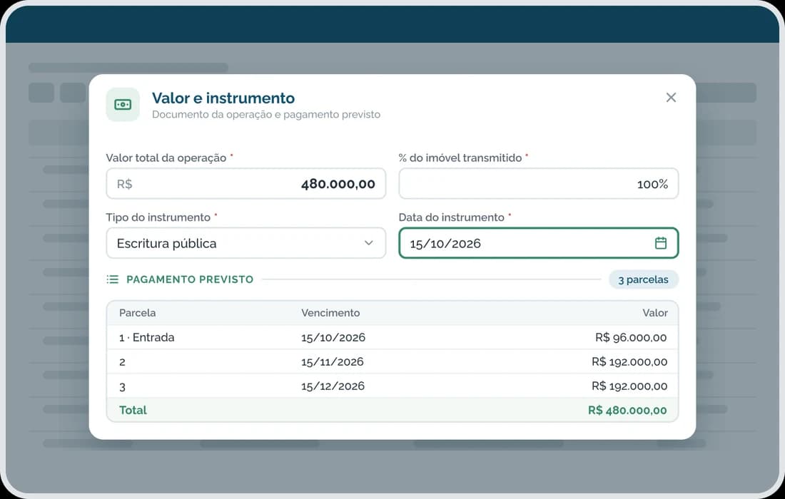Click the 15/10/2026 due date in the table
The height and width of the screenshot is (499, 785).
click(333, 337)
